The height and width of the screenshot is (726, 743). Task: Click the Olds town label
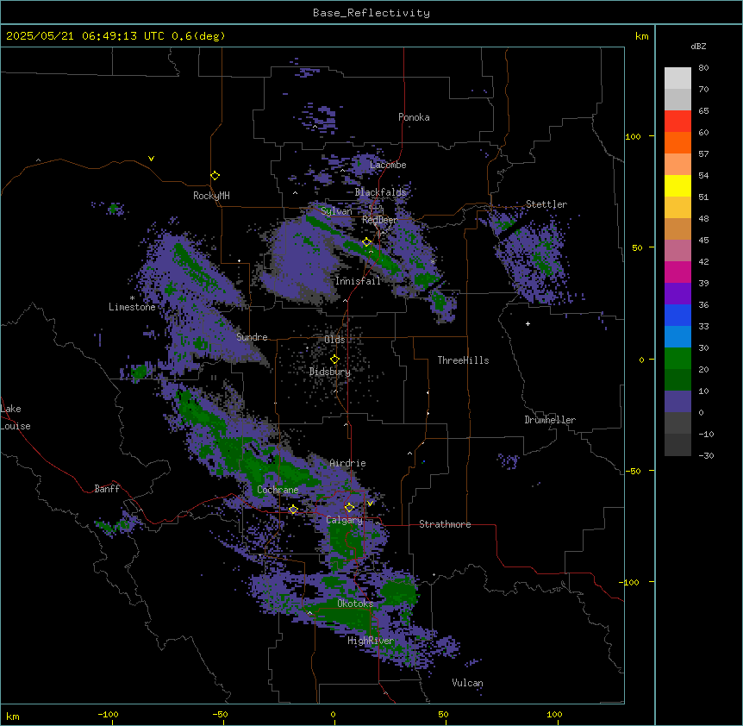click(x=334, y=340)
